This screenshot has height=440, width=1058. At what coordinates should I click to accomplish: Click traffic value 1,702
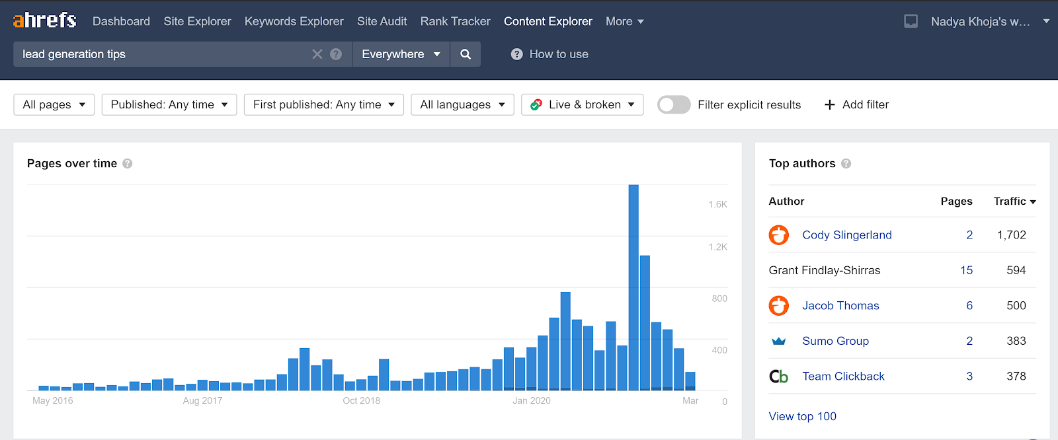[1012, 235]
